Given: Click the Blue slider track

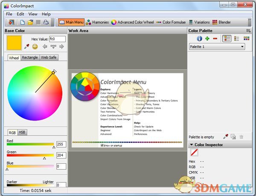Looking at the screenshot, I should pyautogui.click(x=30, y=166).
